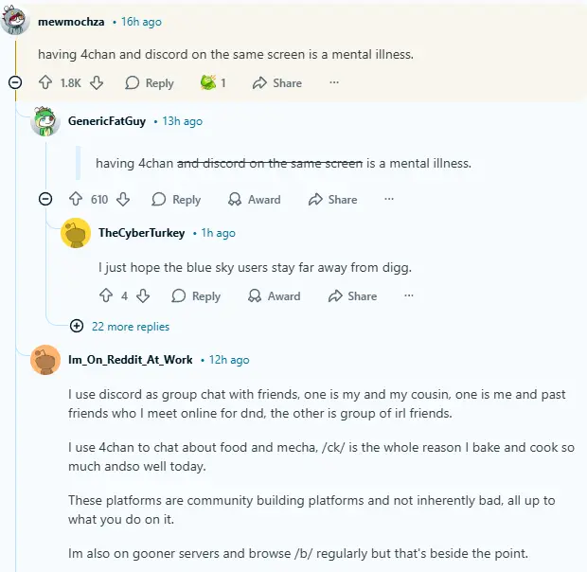The width and height of the screenshot is (587, 572).
Task: Downvote TheCyberTurkey's comment
Action: pos(143,296)
